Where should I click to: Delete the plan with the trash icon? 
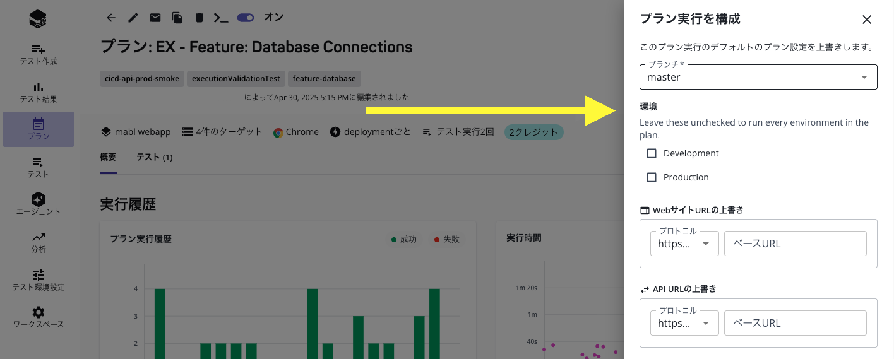[x=200, y=18]
